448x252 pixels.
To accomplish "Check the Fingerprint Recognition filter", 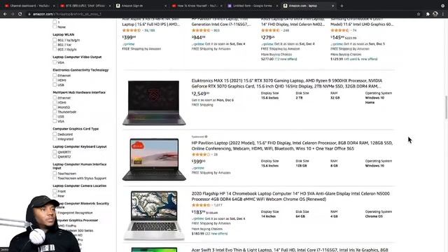I will 75,213.
